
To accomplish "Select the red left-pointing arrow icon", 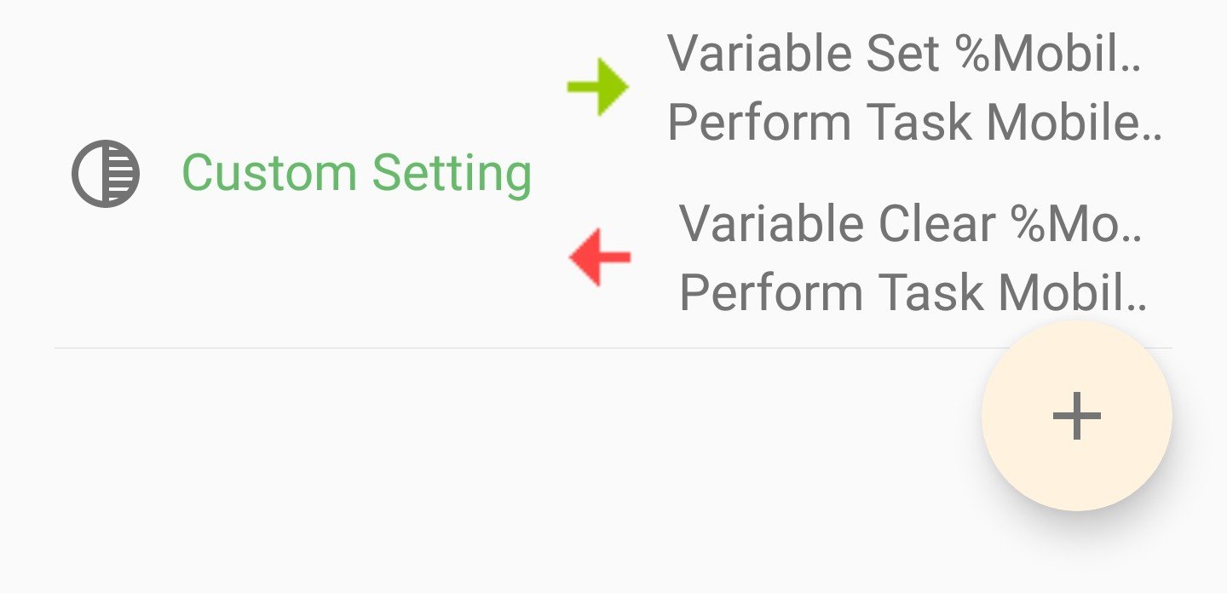I will (600, 256).
